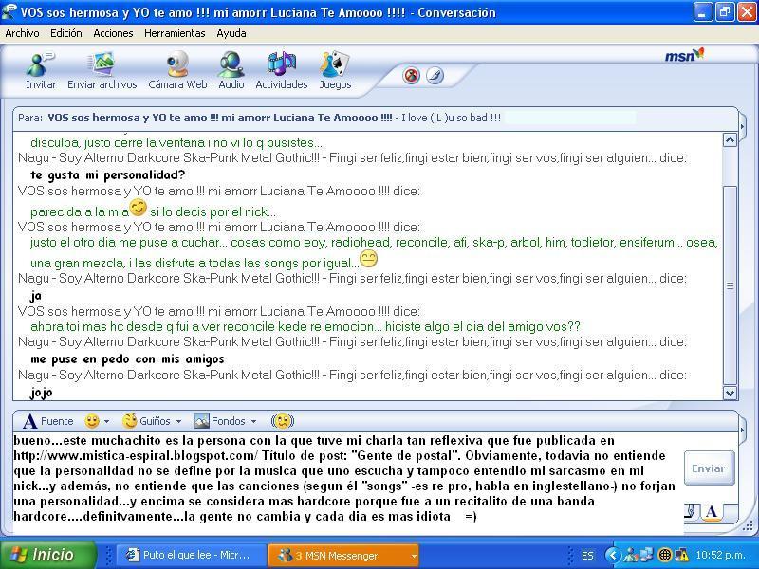Click the Enviar send button

click(709, 468)
